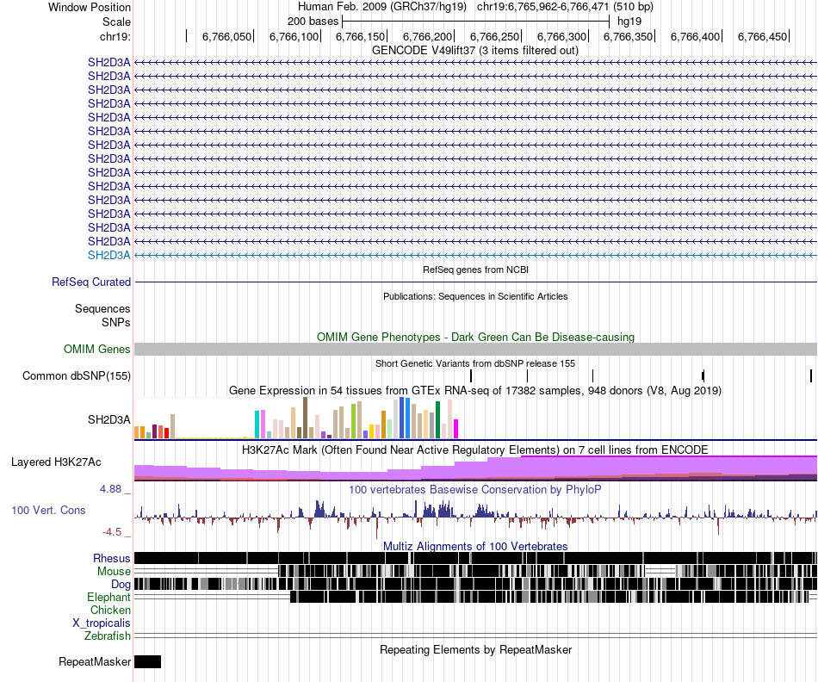This screenshot has width=818, height=682.
Task: Click the 'Window Position' track label
Action: (x=90, y=7)
